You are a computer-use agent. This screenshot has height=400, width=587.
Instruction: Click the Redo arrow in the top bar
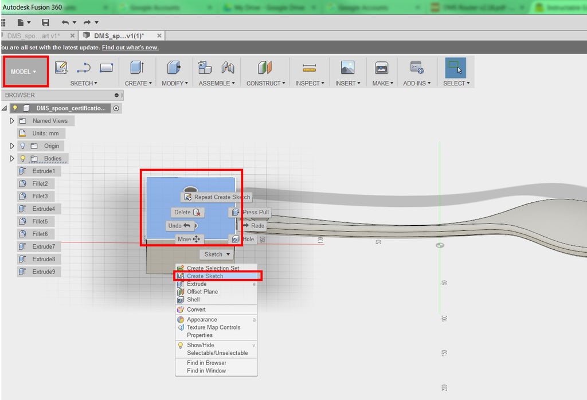(x=87, y=22)
